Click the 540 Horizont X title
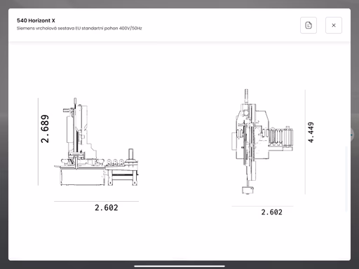 tap(36, 20)
